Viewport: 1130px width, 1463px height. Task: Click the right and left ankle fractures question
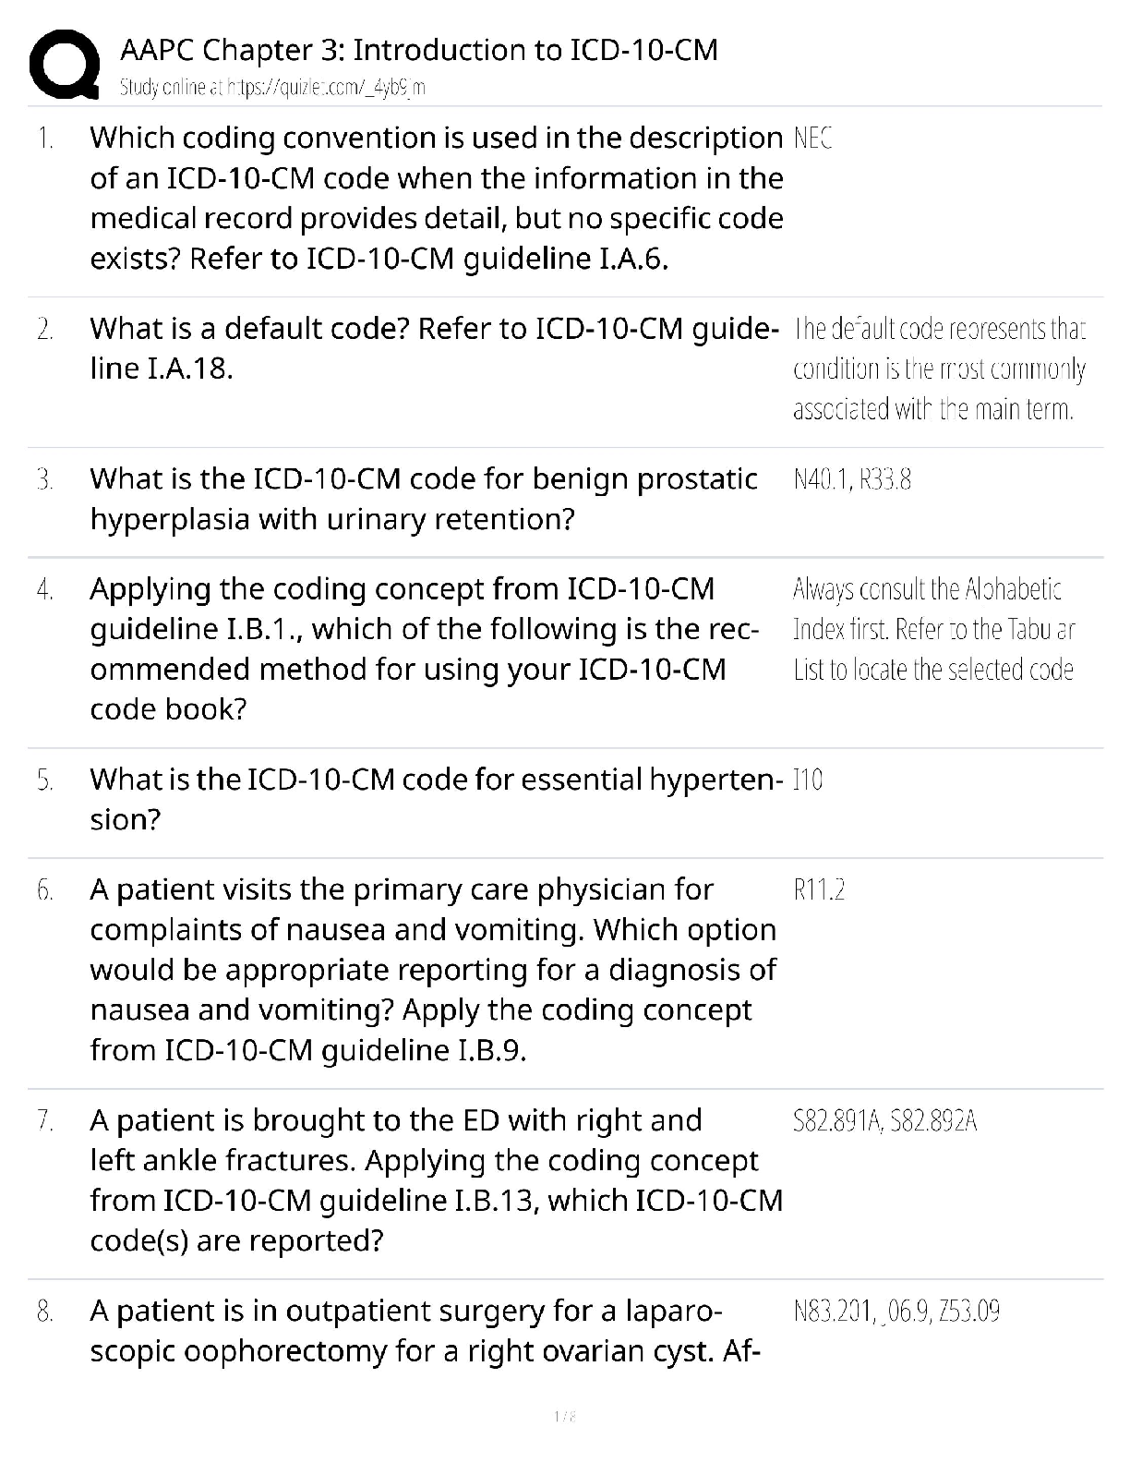[436, 1179]
